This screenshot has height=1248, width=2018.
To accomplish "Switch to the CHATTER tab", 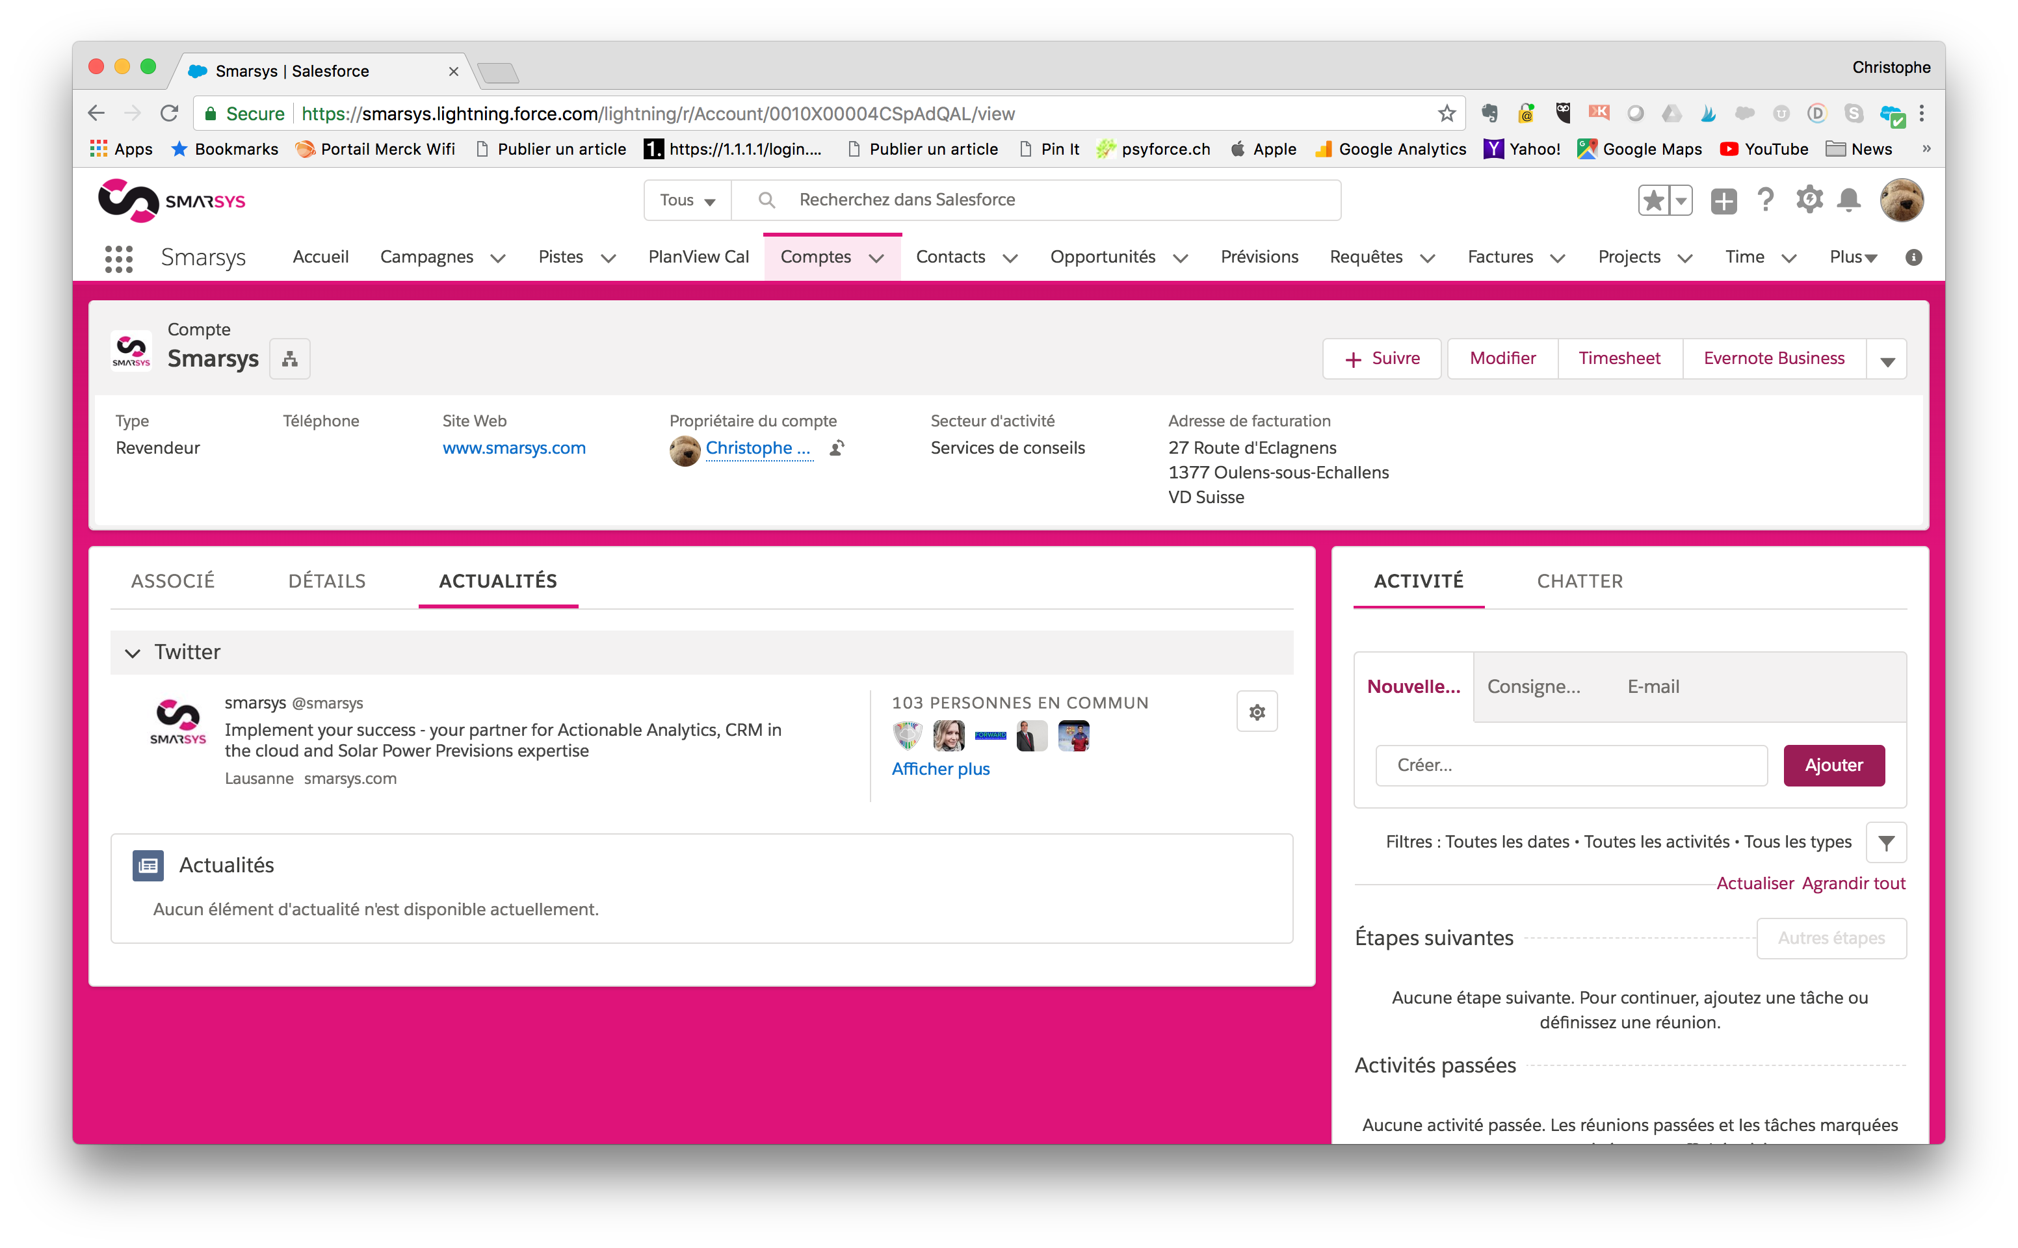I will pyautogui.click(x=1580, y=581).
